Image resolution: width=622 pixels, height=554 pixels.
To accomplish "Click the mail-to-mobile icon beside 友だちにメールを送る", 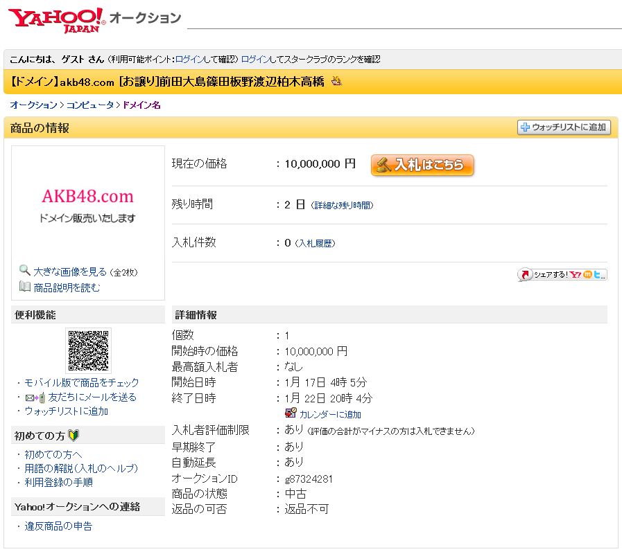I will (x=35, y=397).
